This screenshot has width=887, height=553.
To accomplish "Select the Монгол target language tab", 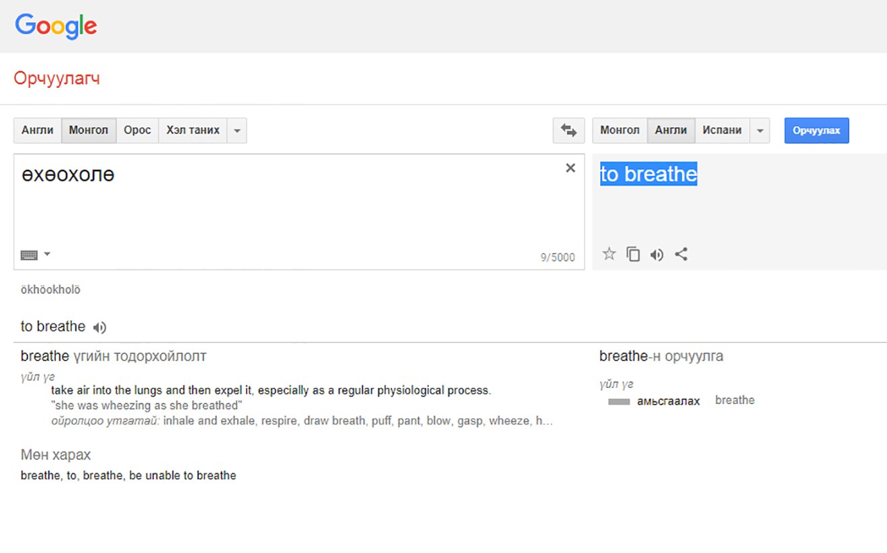I will tap(619, 130).
